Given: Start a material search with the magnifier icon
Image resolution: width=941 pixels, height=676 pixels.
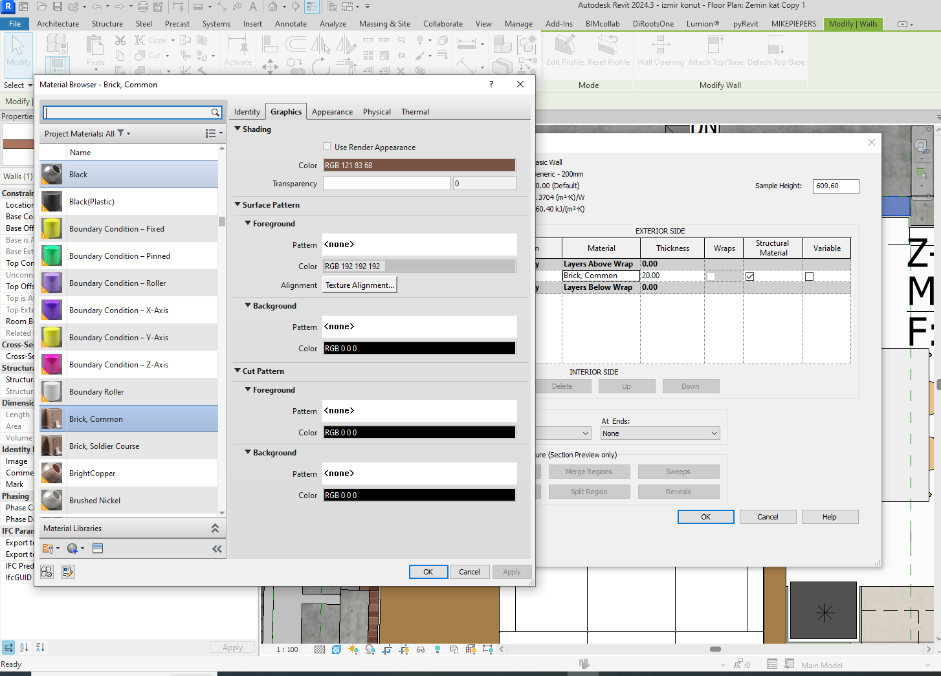Looking at the screenshot, I should point(216,112).
